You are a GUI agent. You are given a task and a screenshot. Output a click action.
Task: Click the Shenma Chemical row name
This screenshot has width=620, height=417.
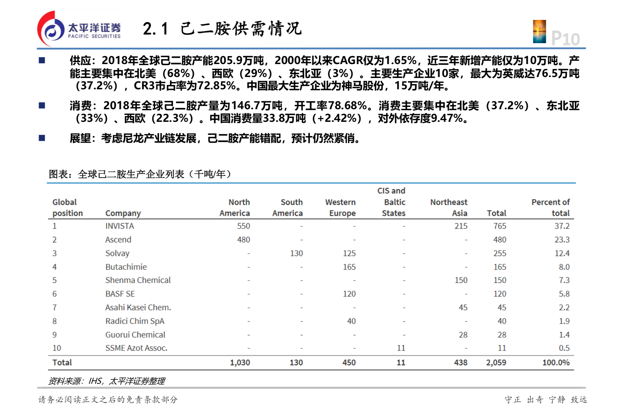138,280
